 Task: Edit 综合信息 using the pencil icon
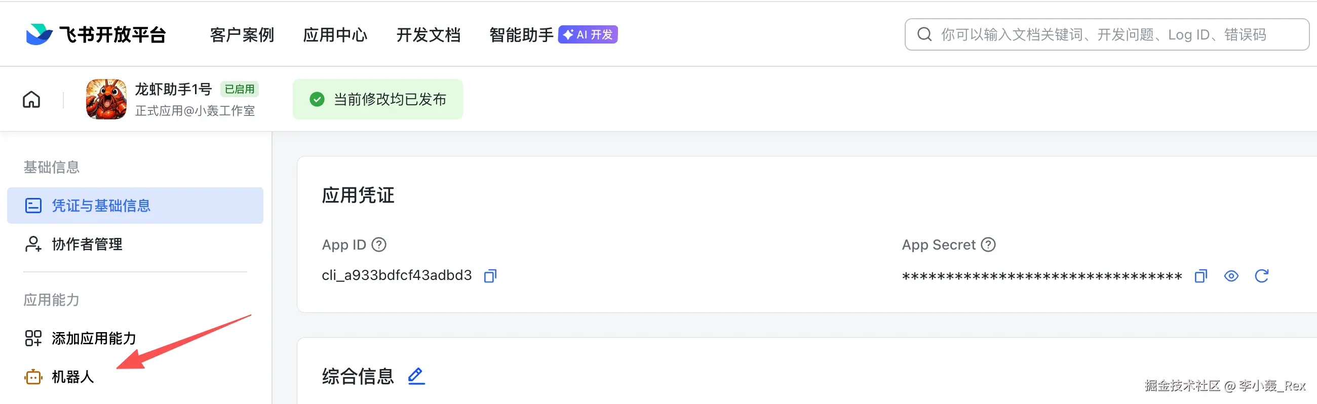coord(416,377)
